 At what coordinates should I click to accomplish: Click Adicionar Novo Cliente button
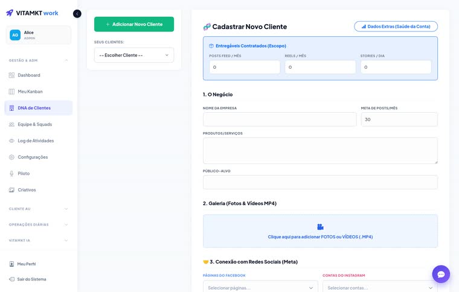[x=134, y=24]
